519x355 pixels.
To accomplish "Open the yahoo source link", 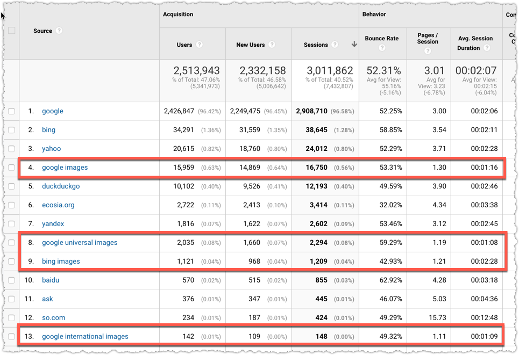I will point(51,149).
